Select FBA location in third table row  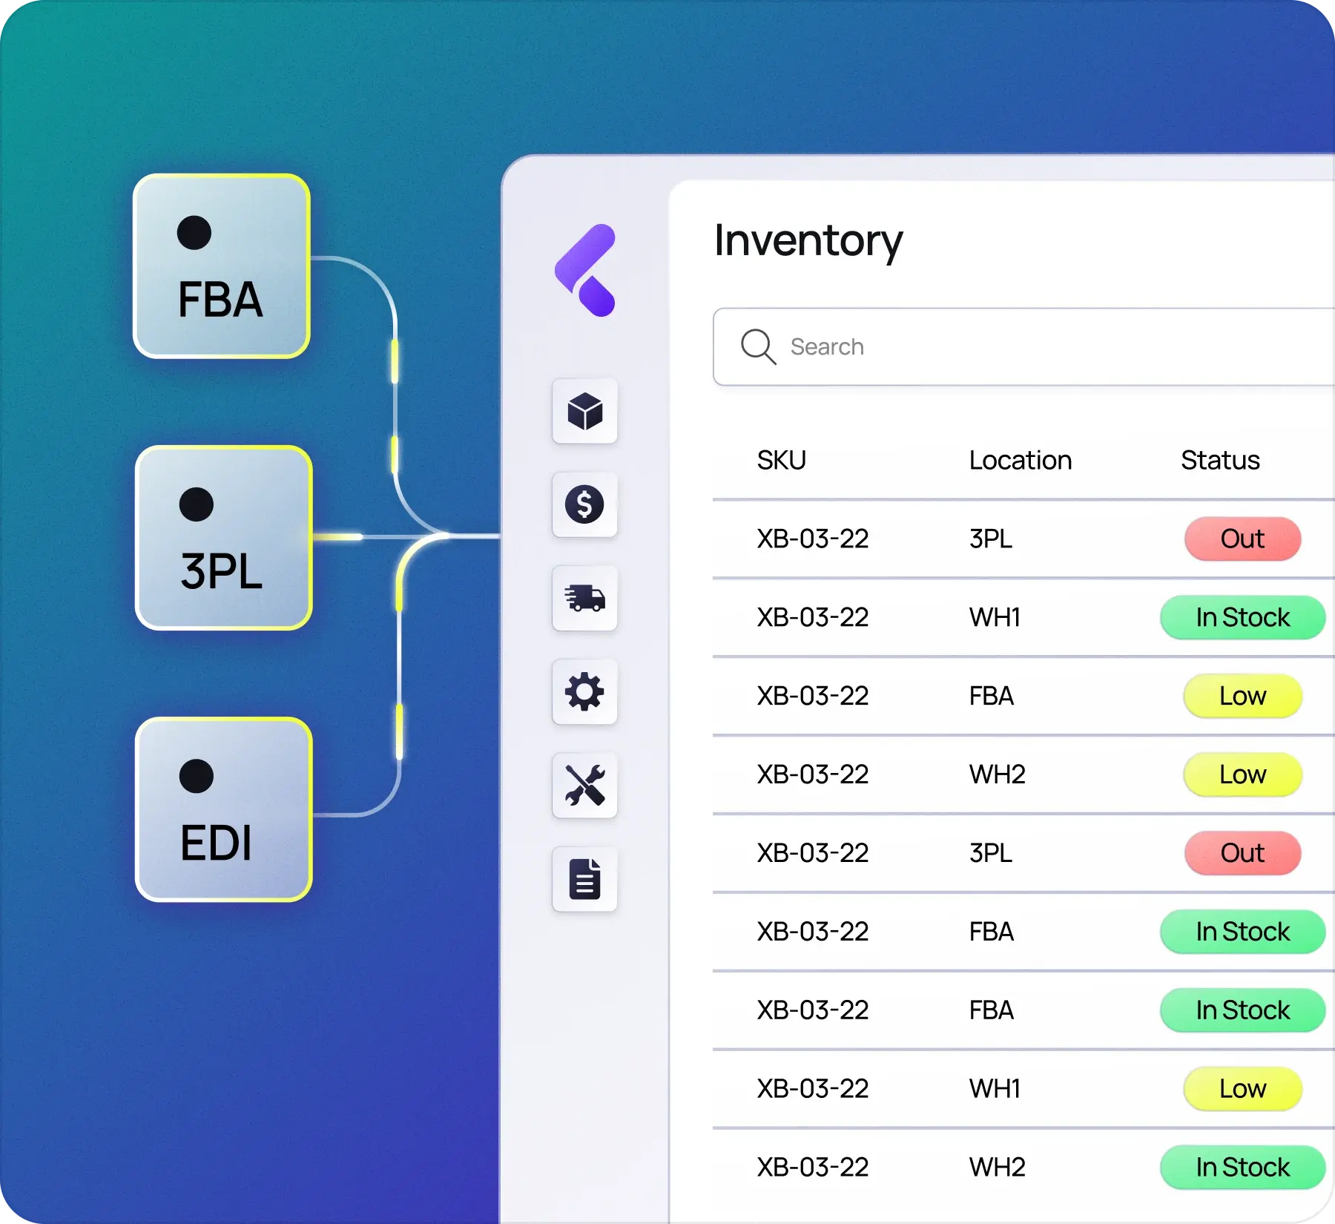click(991, 696)
